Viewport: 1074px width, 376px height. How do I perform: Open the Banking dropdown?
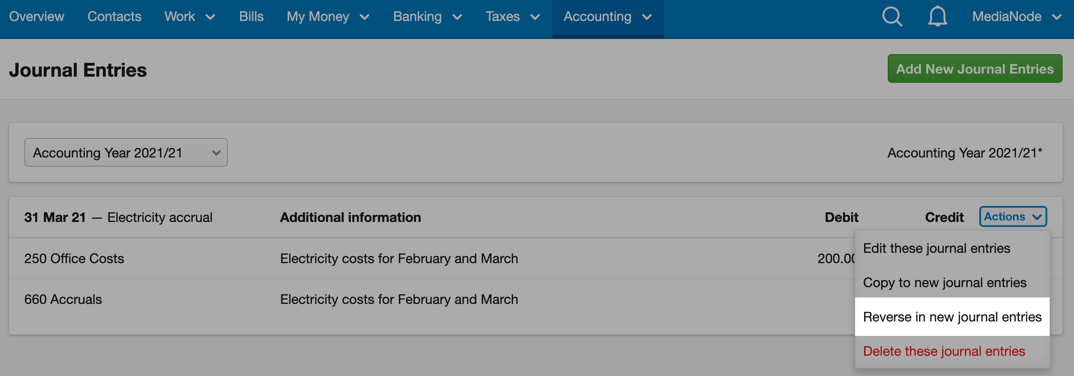pos(427,17)
